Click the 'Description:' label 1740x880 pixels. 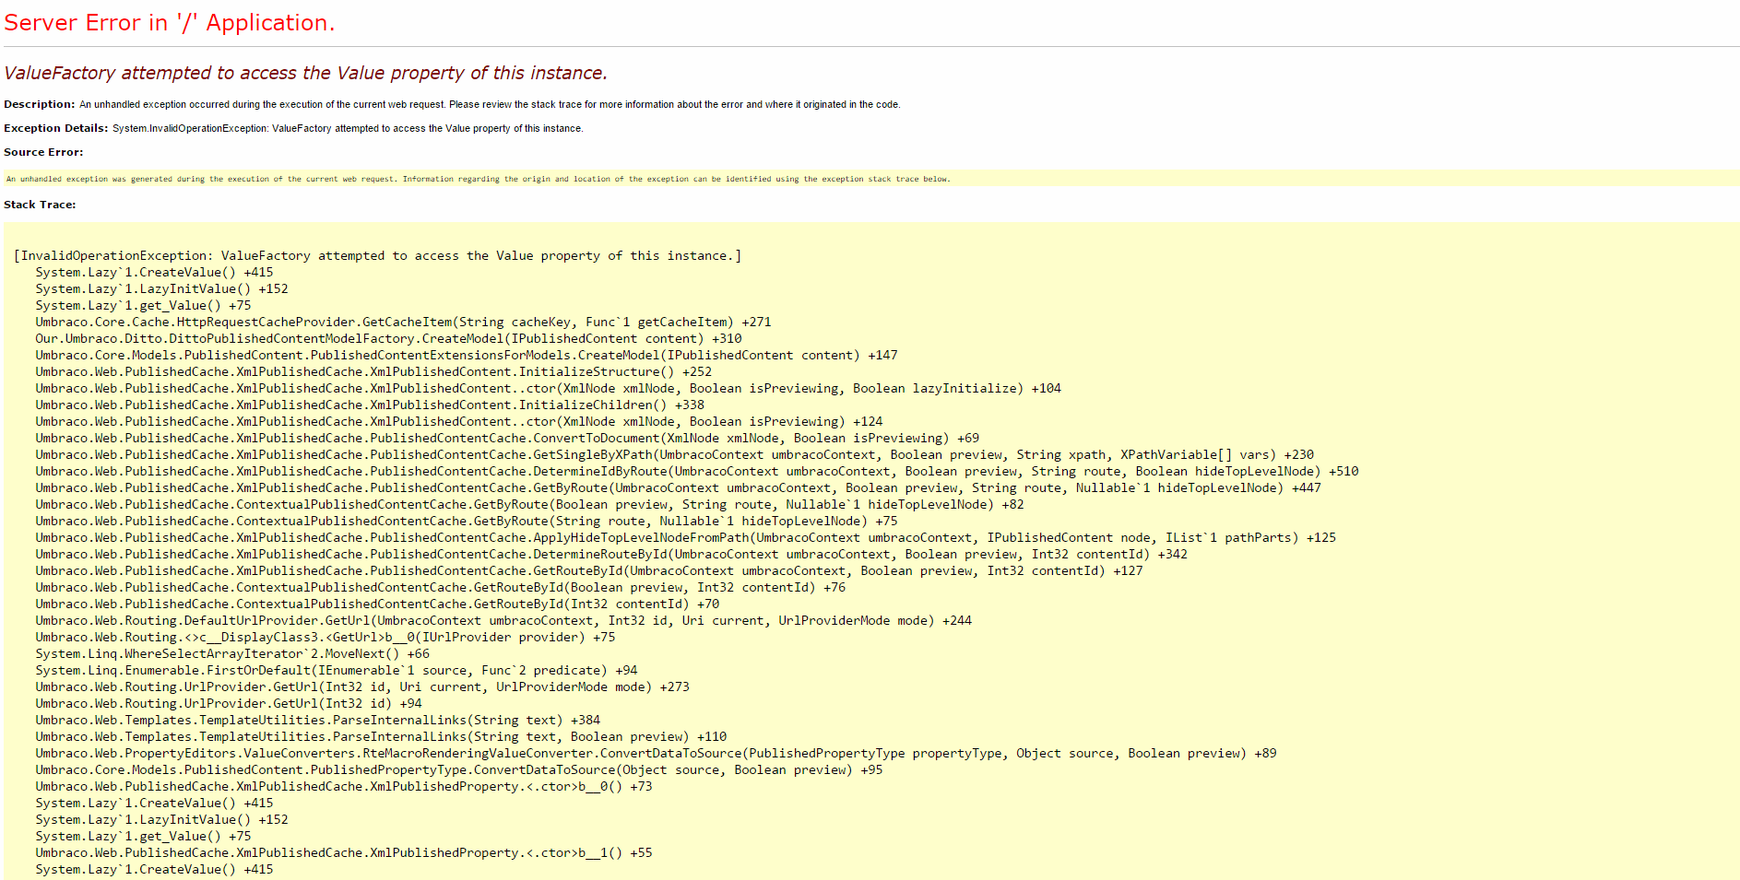tap(40, 104)
